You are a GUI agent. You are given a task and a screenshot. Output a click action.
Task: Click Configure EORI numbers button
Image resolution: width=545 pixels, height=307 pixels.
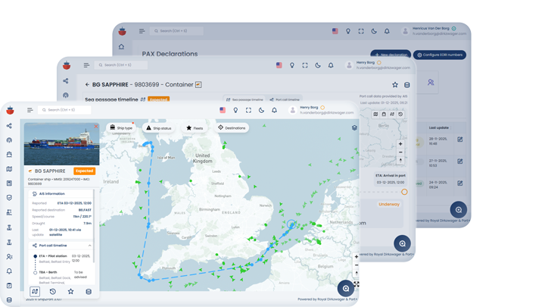click(x=440, y=55)
